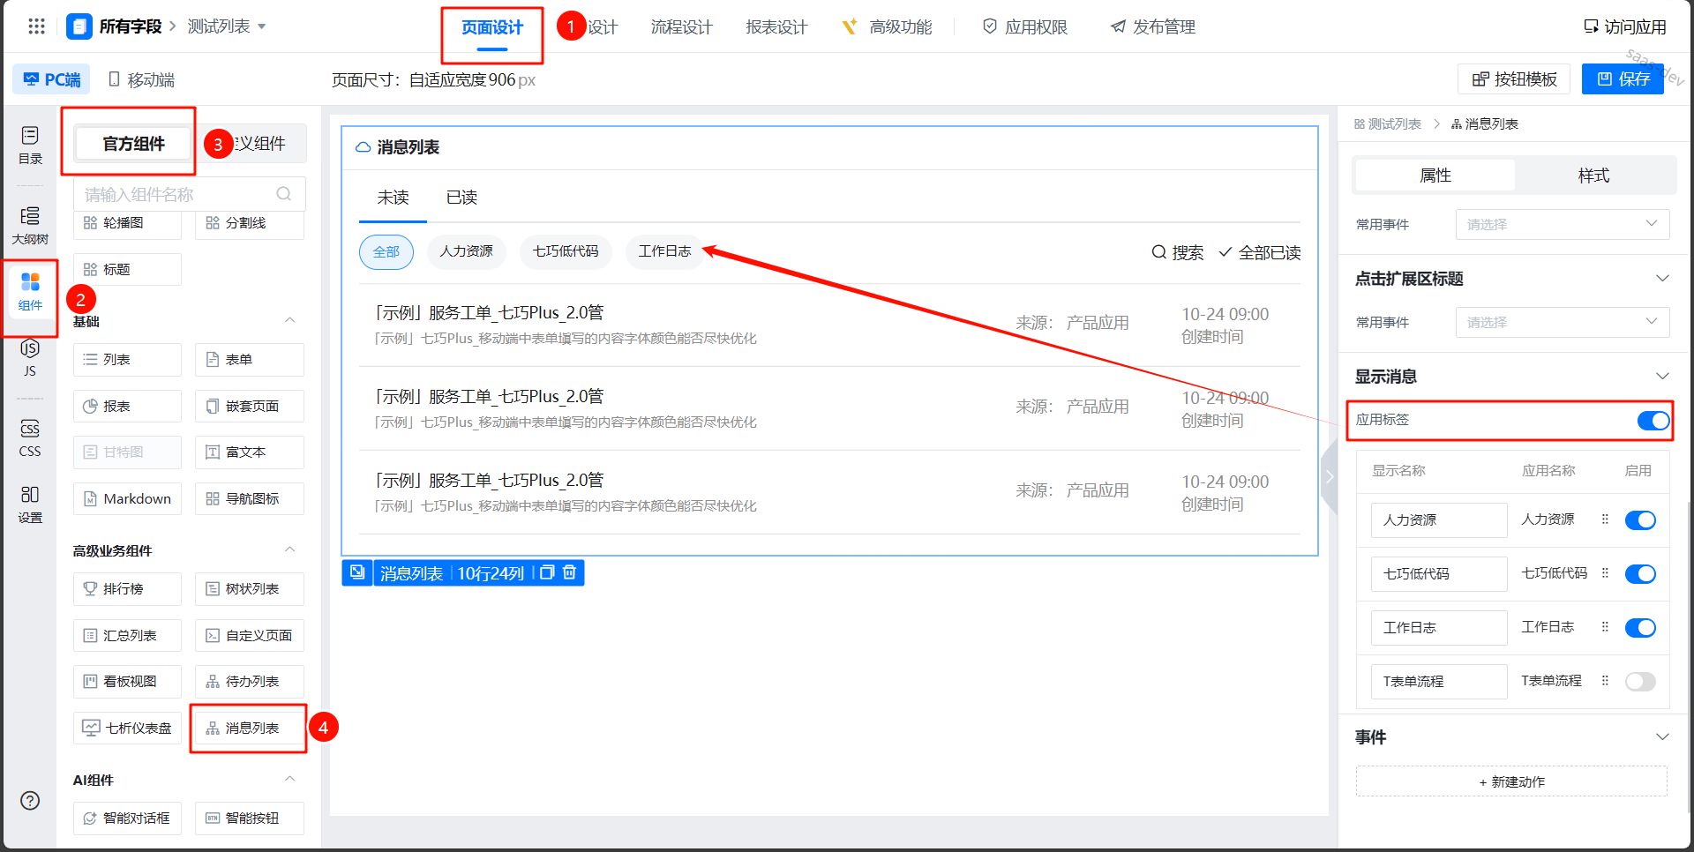Disable the 应用标签 toggle

[1652, 421]
